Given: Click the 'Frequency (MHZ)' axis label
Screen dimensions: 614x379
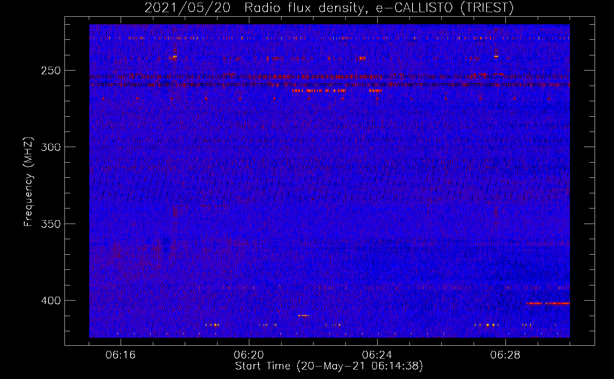Looking at the screenshot, I should click(x=28, y=182).
